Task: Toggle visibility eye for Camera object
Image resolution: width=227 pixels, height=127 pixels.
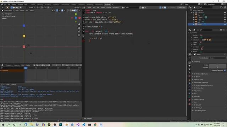Action: click(225, 17)
